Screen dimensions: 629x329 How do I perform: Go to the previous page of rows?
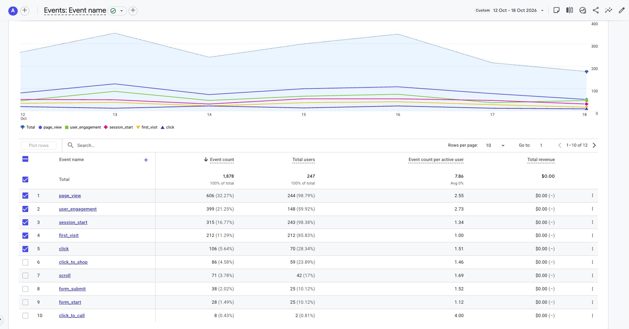(x=560, y=145)
